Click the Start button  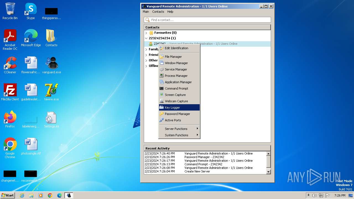pyautogui.click(x=7, y=195)
